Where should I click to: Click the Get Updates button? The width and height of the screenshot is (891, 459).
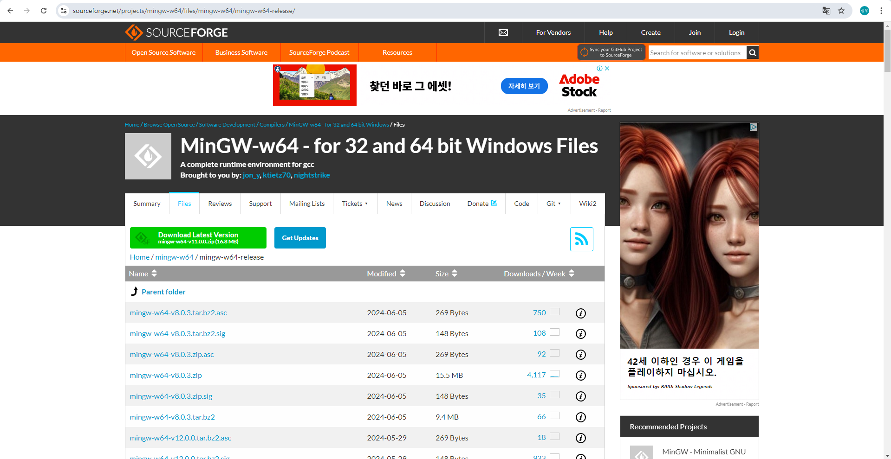[x=300, y=238]
